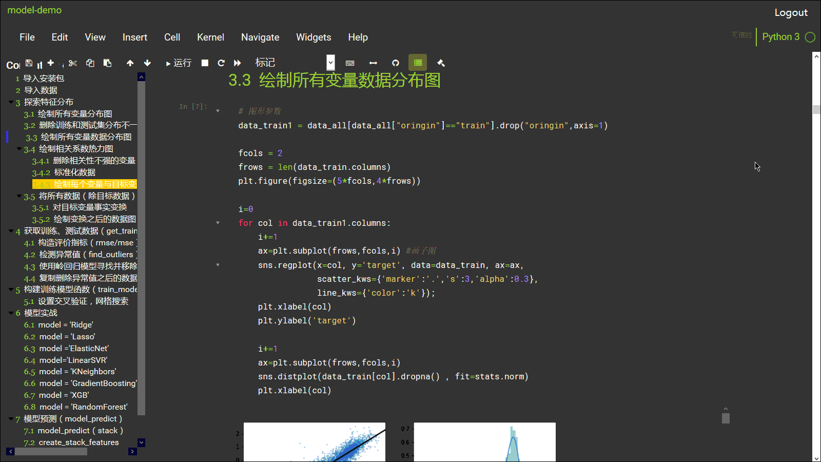The width and height of the screenshot is (821, 462).
Task: Go to 4.1 构造评价指标 entry
Action: [x=80, y=243]
